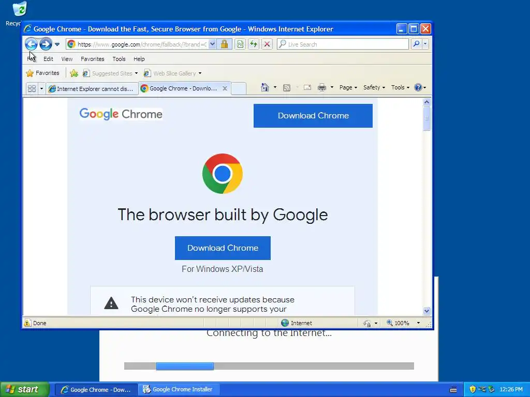Open the Protected Mode status dropdown
Screen dimensions: 530x397
point(370,324)
